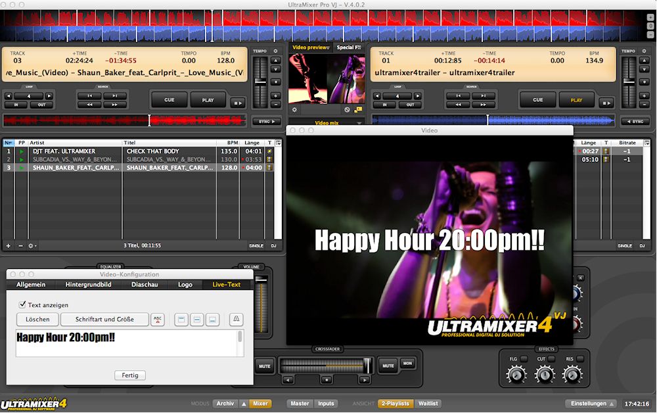657x413 pixels.
Task: Toggle PLAY on right deck
Action: click(x=577, y=100)
